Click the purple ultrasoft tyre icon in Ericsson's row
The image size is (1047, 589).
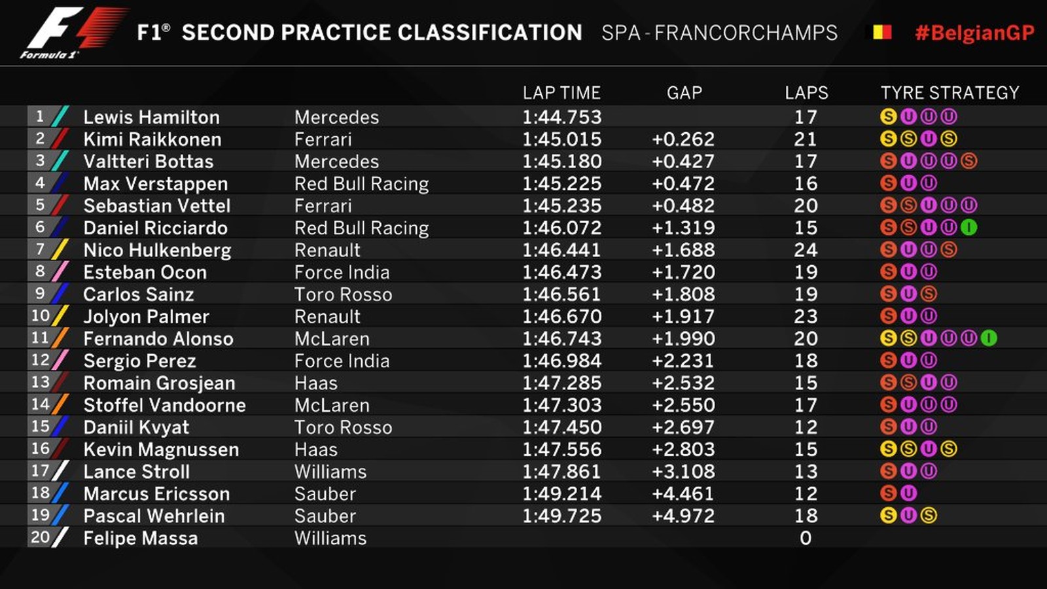908,493
